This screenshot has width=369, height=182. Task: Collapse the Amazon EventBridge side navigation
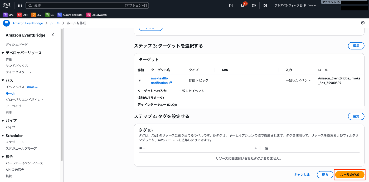point(53,35)
